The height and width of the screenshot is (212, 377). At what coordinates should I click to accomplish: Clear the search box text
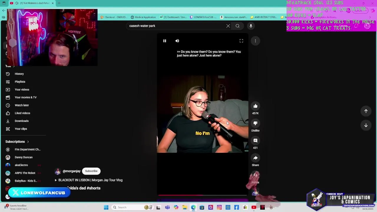click(228, 26)
